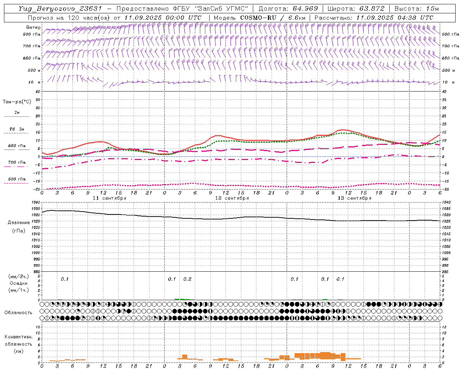Select the Высота: 15м header entry

(x=416, y=9)
